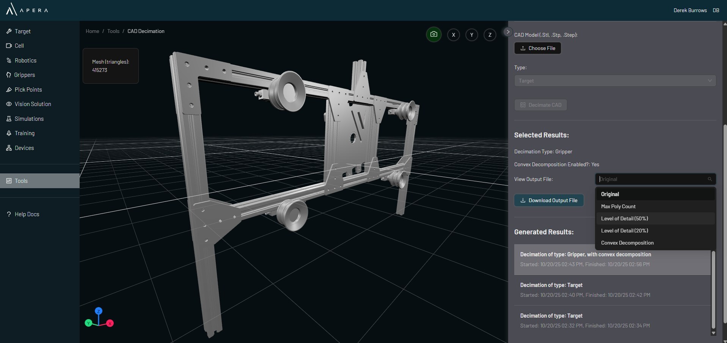The width and height of the screenshot is (727, 343).
Task: Snap view to the Y axis
Action: coord(472,35)
